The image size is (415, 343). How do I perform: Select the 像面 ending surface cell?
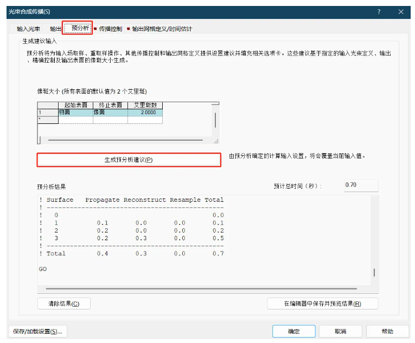110,113
